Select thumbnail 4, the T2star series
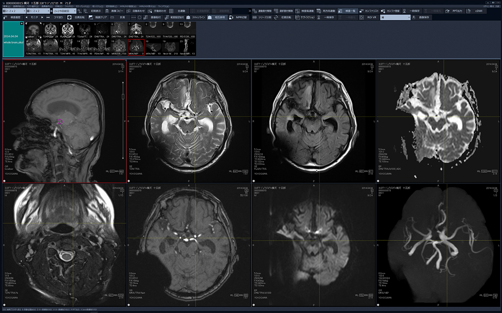Image resolution: width=502 pixels, height=313 pixels. [85, 30]
